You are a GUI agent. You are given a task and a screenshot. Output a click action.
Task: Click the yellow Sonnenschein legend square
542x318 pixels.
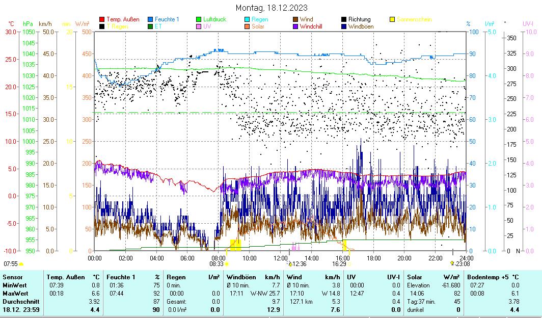tap(392, 20)
